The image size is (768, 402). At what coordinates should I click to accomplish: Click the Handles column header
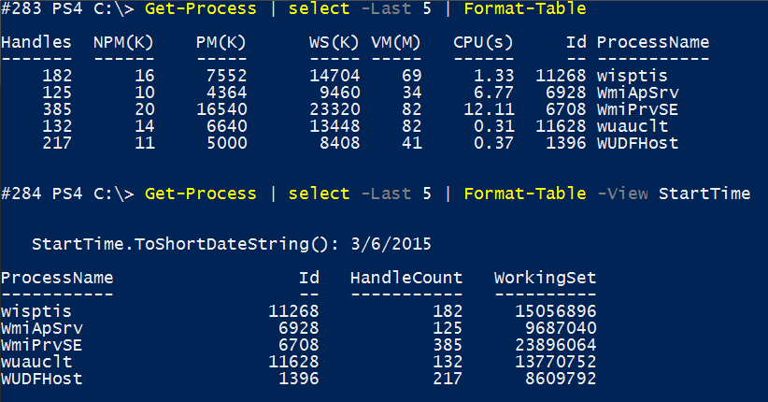36,42
